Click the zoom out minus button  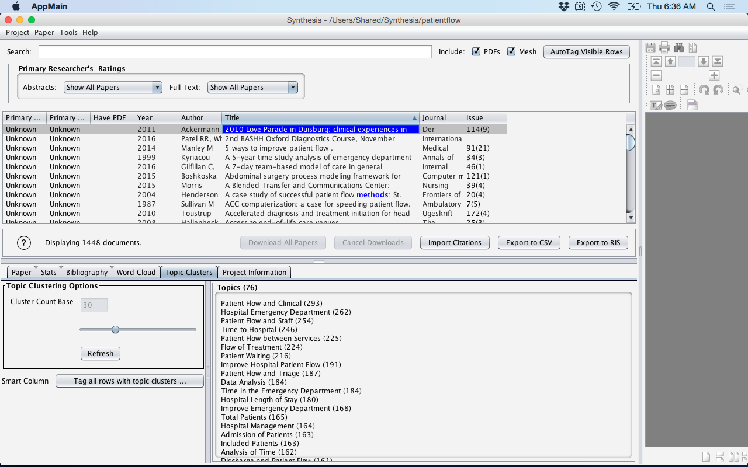coord(656,75)
